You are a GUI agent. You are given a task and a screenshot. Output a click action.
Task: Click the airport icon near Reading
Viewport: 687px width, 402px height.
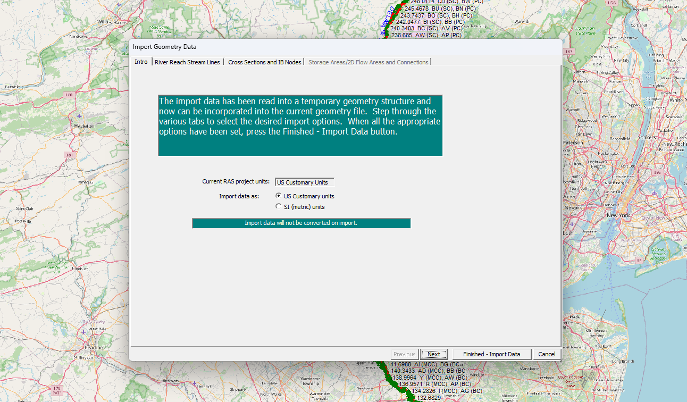(84, 332)
